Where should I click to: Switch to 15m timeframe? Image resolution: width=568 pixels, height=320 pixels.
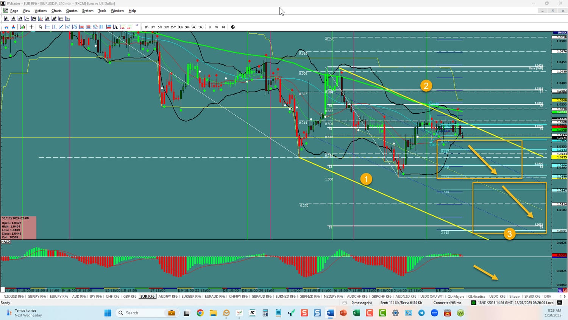173,27
